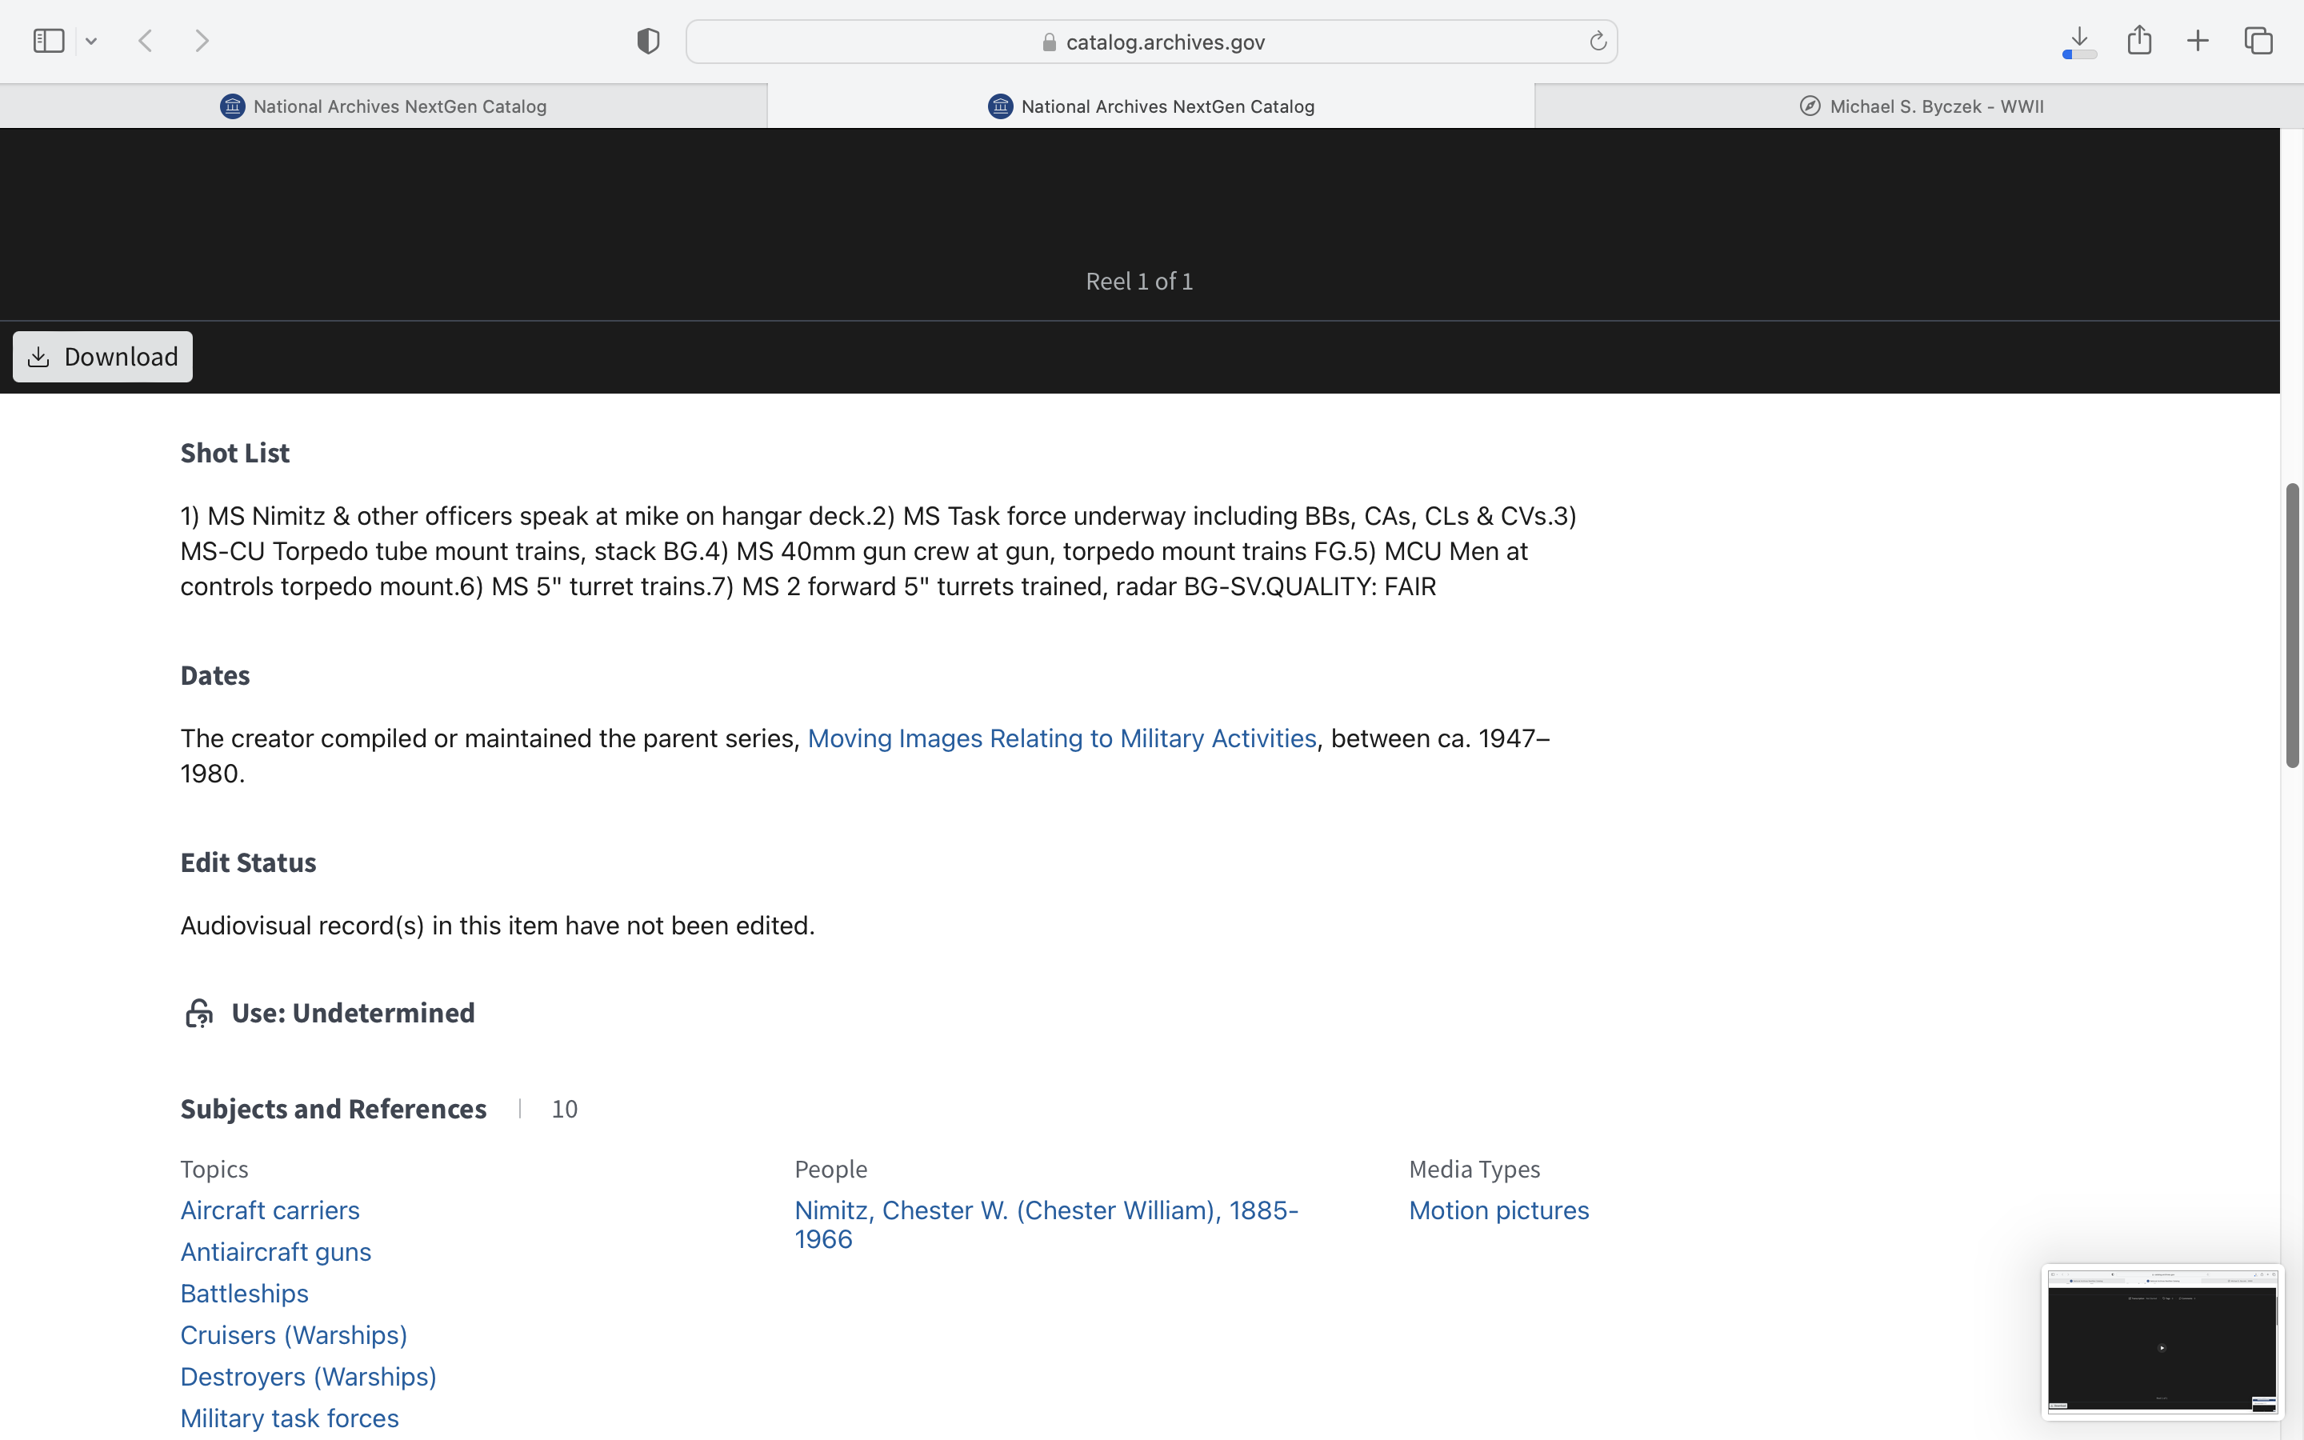Toggle the Safari sidebar icon
The height and width of the screenshot is (1440, 2304).
click(x=49, y=41)
